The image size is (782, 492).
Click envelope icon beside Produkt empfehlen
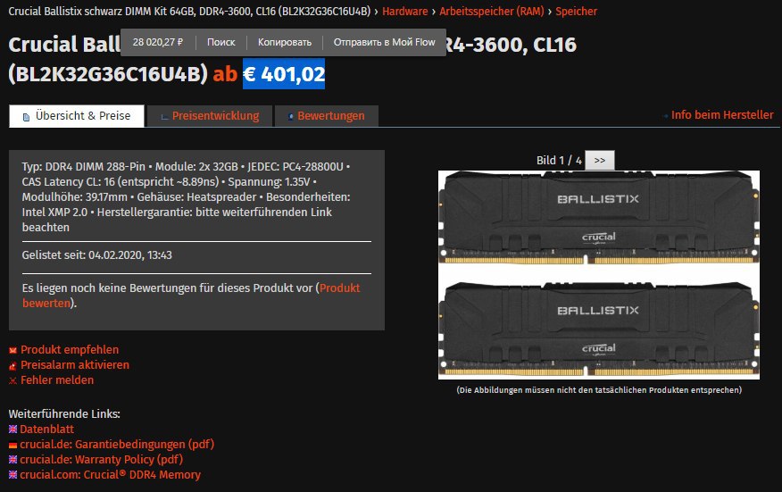[13, 351]
